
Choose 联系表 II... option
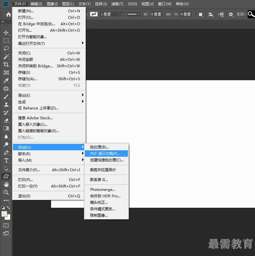106,180
